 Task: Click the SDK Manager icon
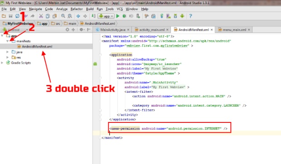175,16
